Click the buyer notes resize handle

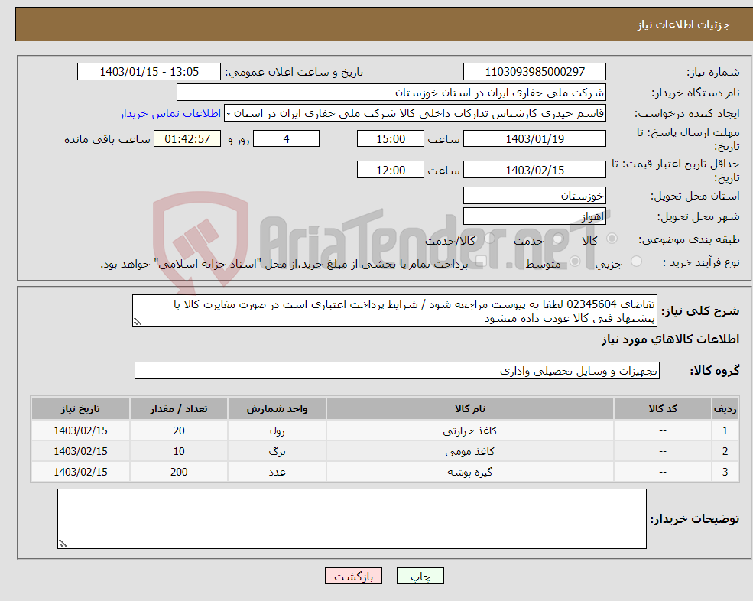coord(63,544)
